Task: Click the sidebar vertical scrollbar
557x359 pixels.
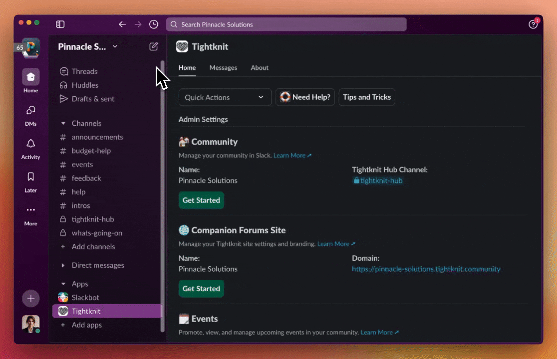Action: pos(163,196)
